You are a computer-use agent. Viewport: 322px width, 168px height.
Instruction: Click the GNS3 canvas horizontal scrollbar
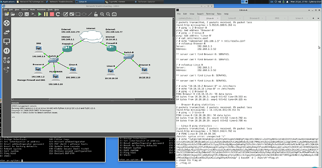tap(91, 99)
